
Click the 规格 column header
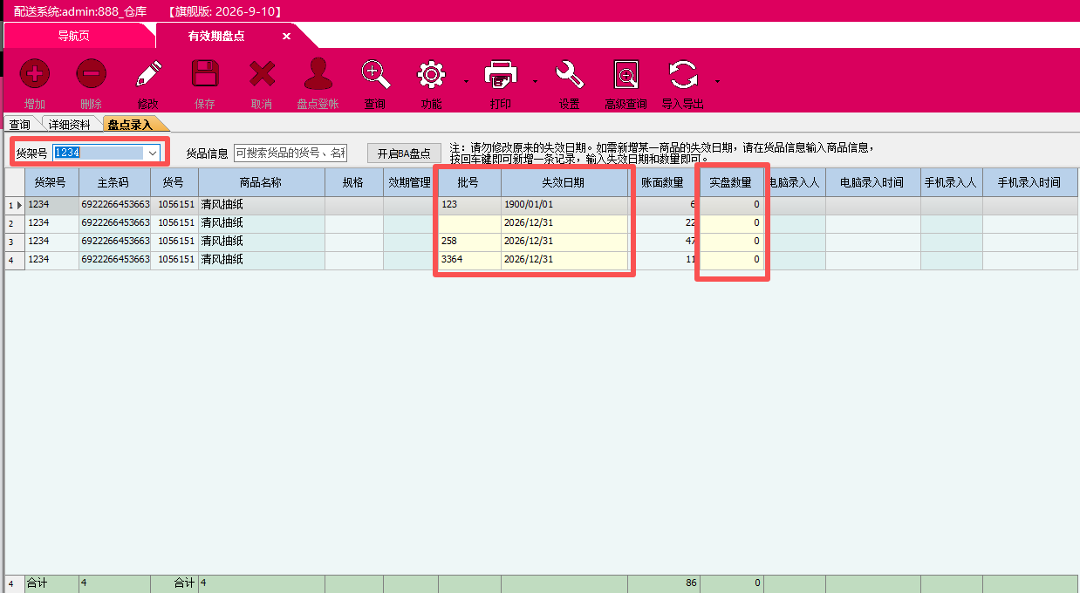(353, 182)
